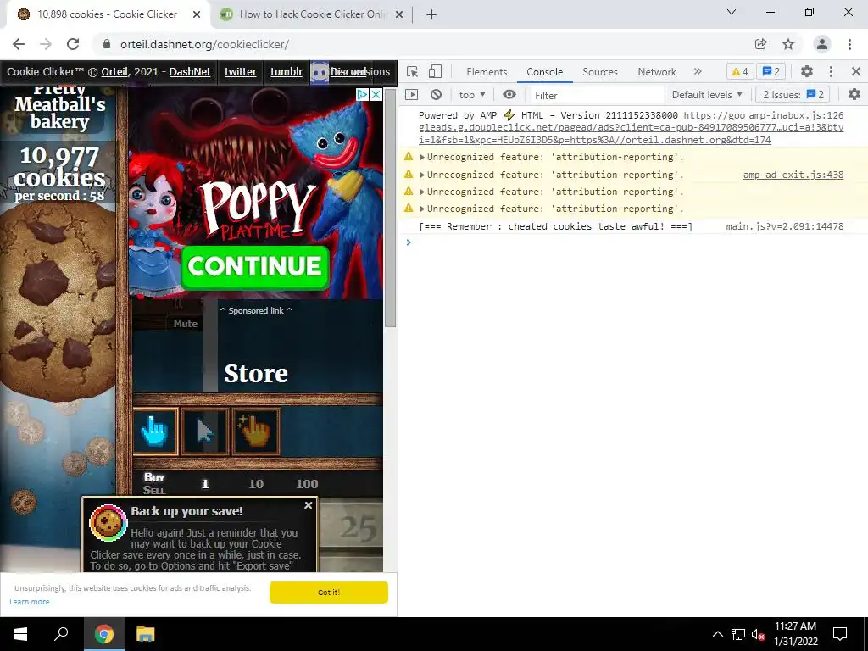868x651 pixels.
Task: Select buy quantity 100 in store
Action: coord(307,484)
